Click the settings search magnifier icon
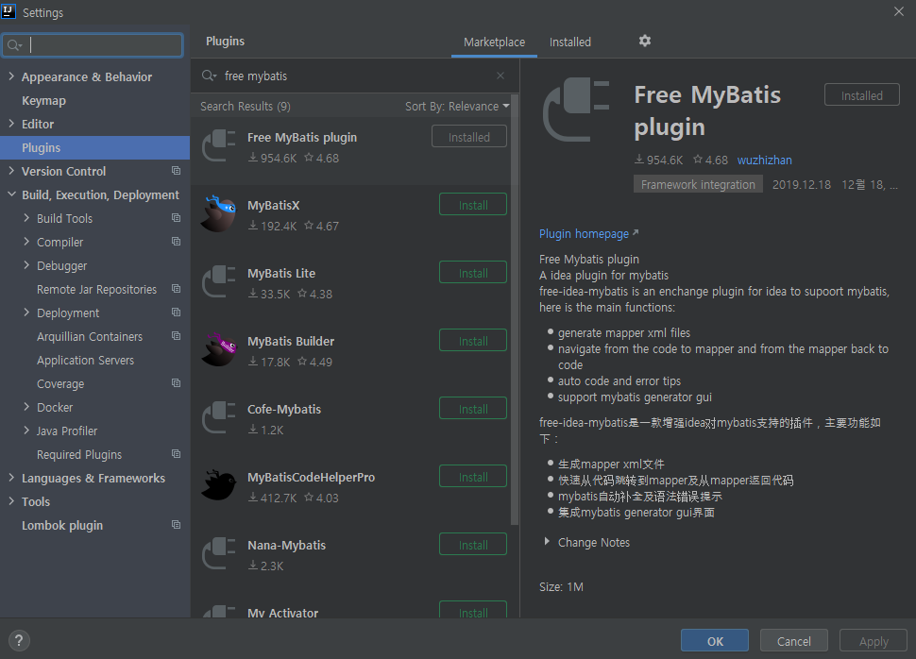The width and height of the screenshot is (916, 659). (14, 45)
